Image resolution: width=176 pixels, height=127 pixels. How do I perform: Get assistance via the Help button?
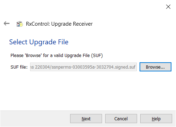pos(156,119)
